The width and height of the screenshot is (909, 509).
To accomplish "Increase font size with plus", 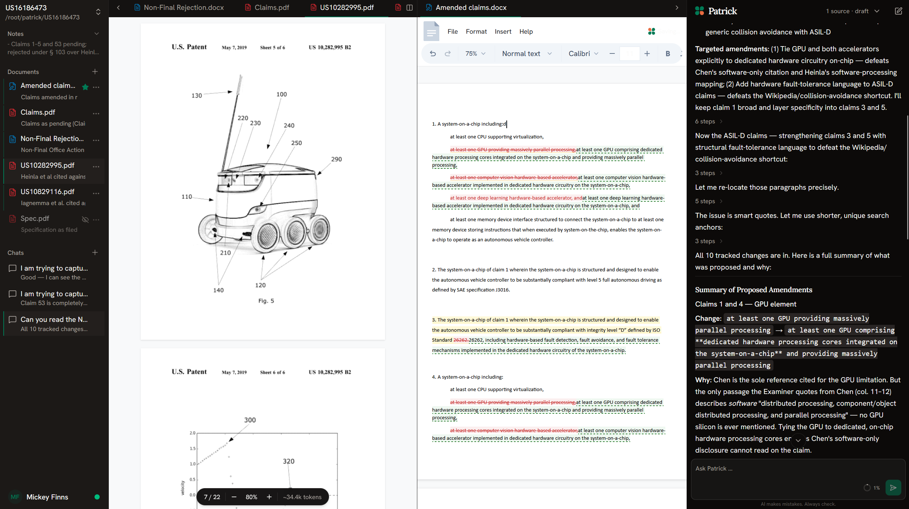I will (647, 53).
